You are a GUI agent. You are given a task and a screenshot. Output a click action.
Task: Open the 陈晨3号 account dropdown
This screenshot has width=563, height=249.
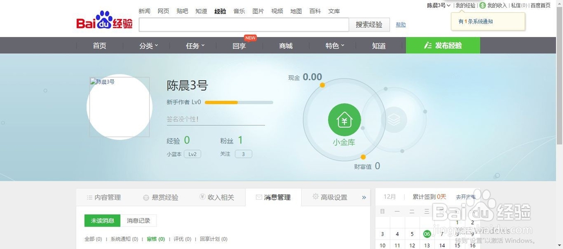pos(439,6)
